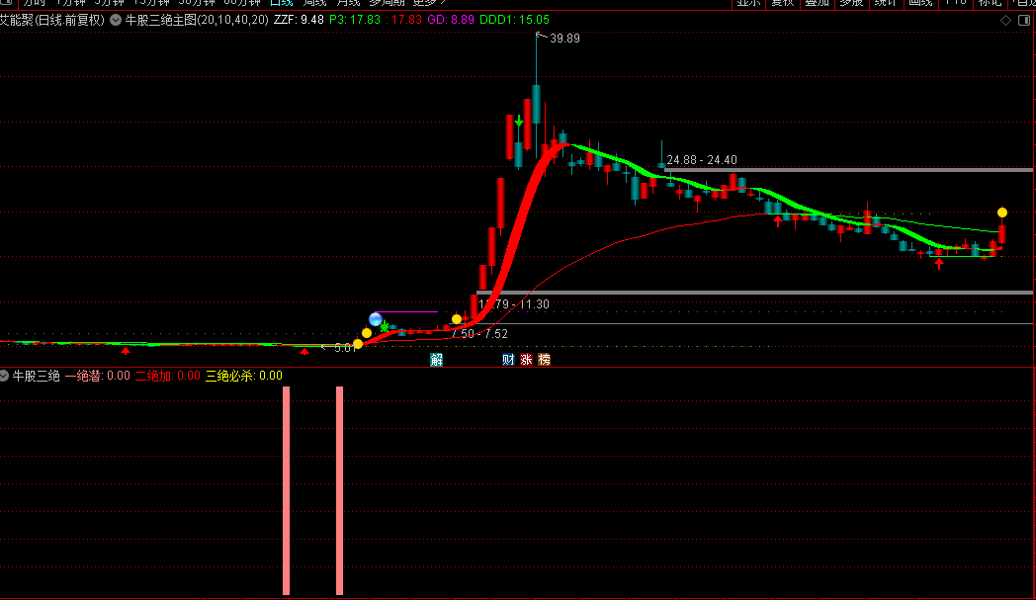Screen dimensions: 1036x600
Task: Click the 榜 ranking badge
Action: [544, 360]
